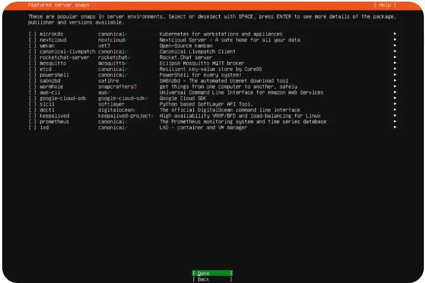
Task: Check the prometheus snap checkbox
Action: click(32, 122)
